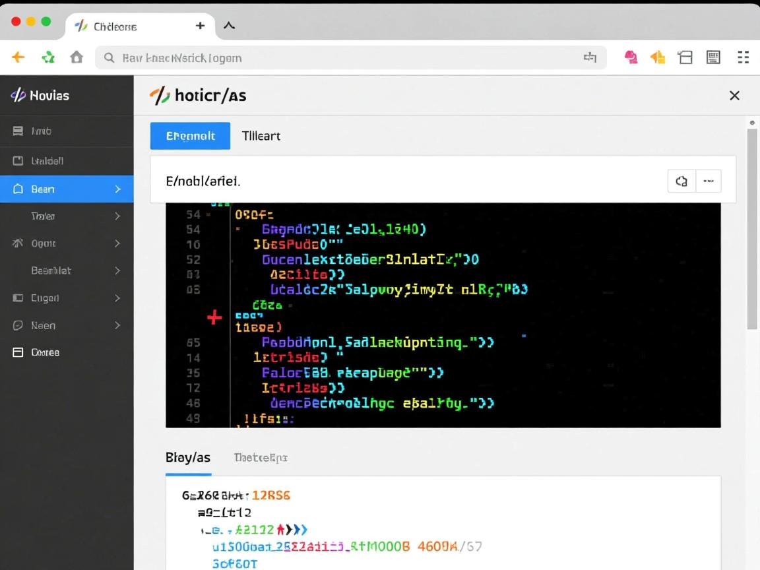Click the green reload icon
This screenshot has width=760, height=570.
[48, 57]
